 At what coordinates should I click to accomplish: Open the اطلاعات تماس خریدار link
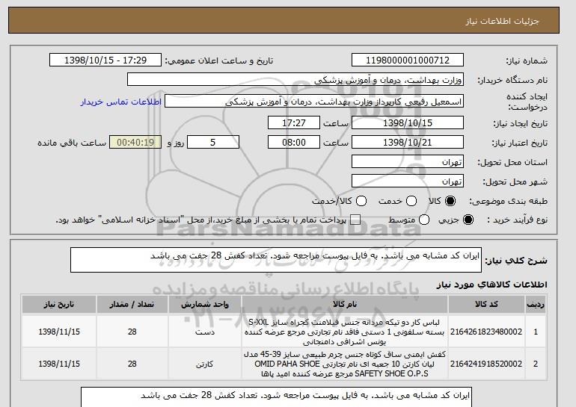pyautogui.click(x=121, y=102)
